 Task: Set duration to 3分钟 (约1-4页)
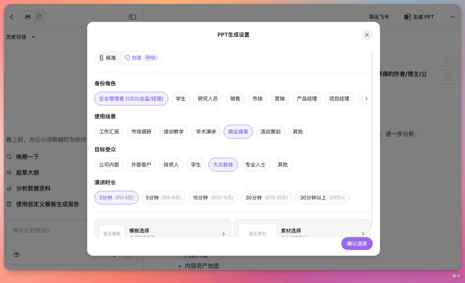coord(116,198)
